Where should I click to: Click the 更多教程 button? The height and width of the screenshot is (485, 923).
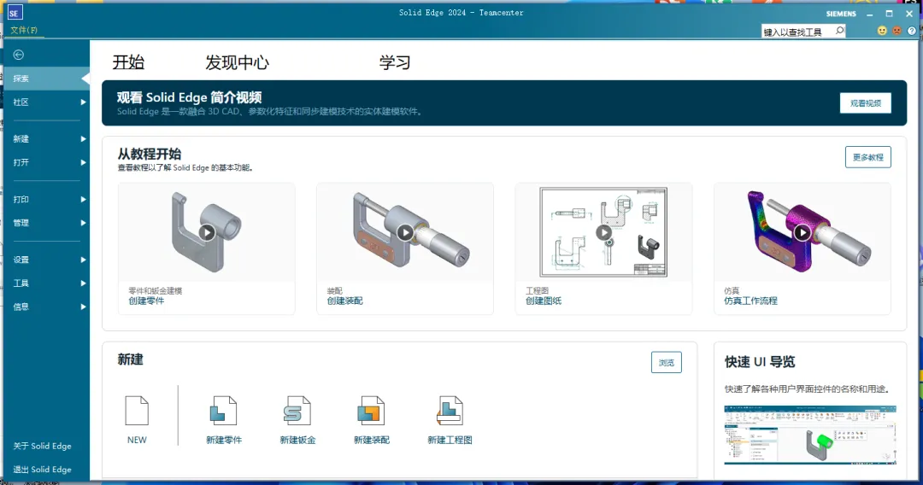tap(867, 157)
